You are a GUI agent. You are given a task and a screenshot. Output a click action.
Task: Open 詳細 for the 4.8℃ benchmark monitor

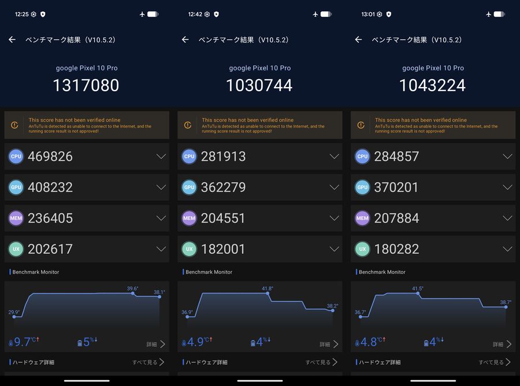click(502, 344)
